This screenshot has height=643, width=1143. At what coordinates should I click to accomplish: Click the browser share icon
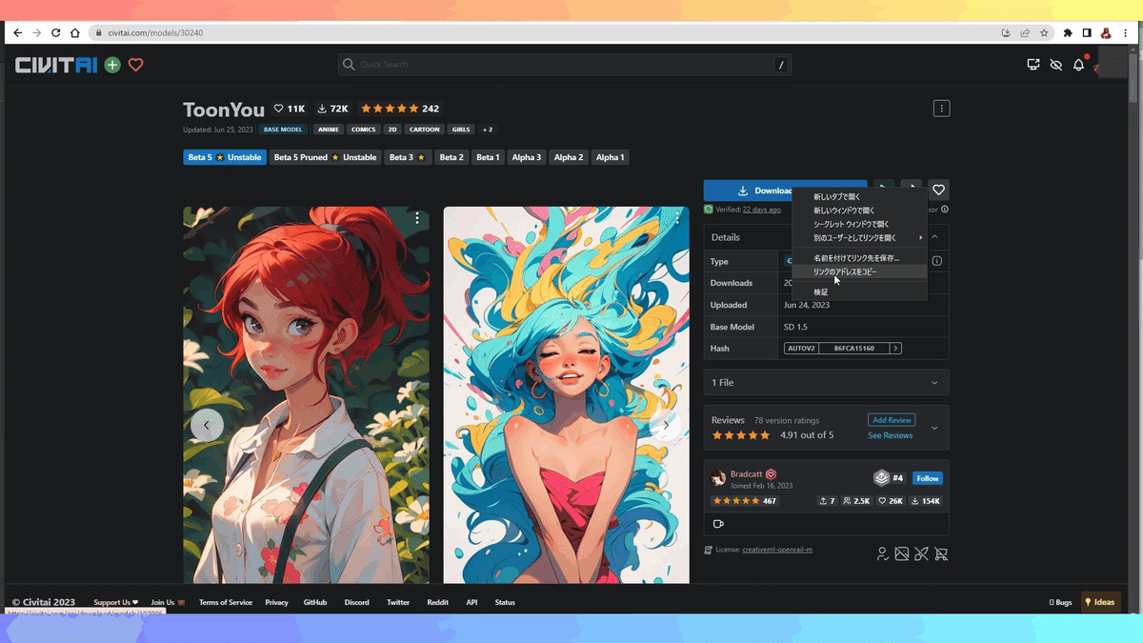pos(1025,32)
